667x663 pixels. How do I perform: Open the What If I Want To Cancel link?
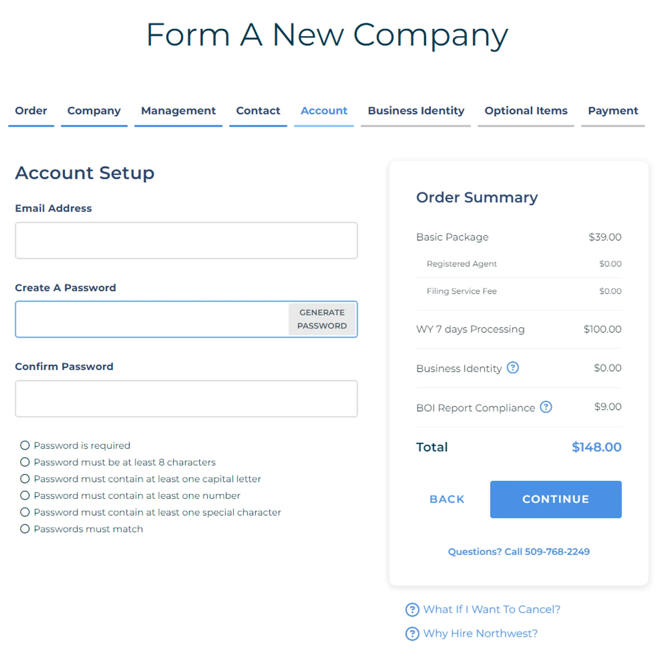coord(491,610)
